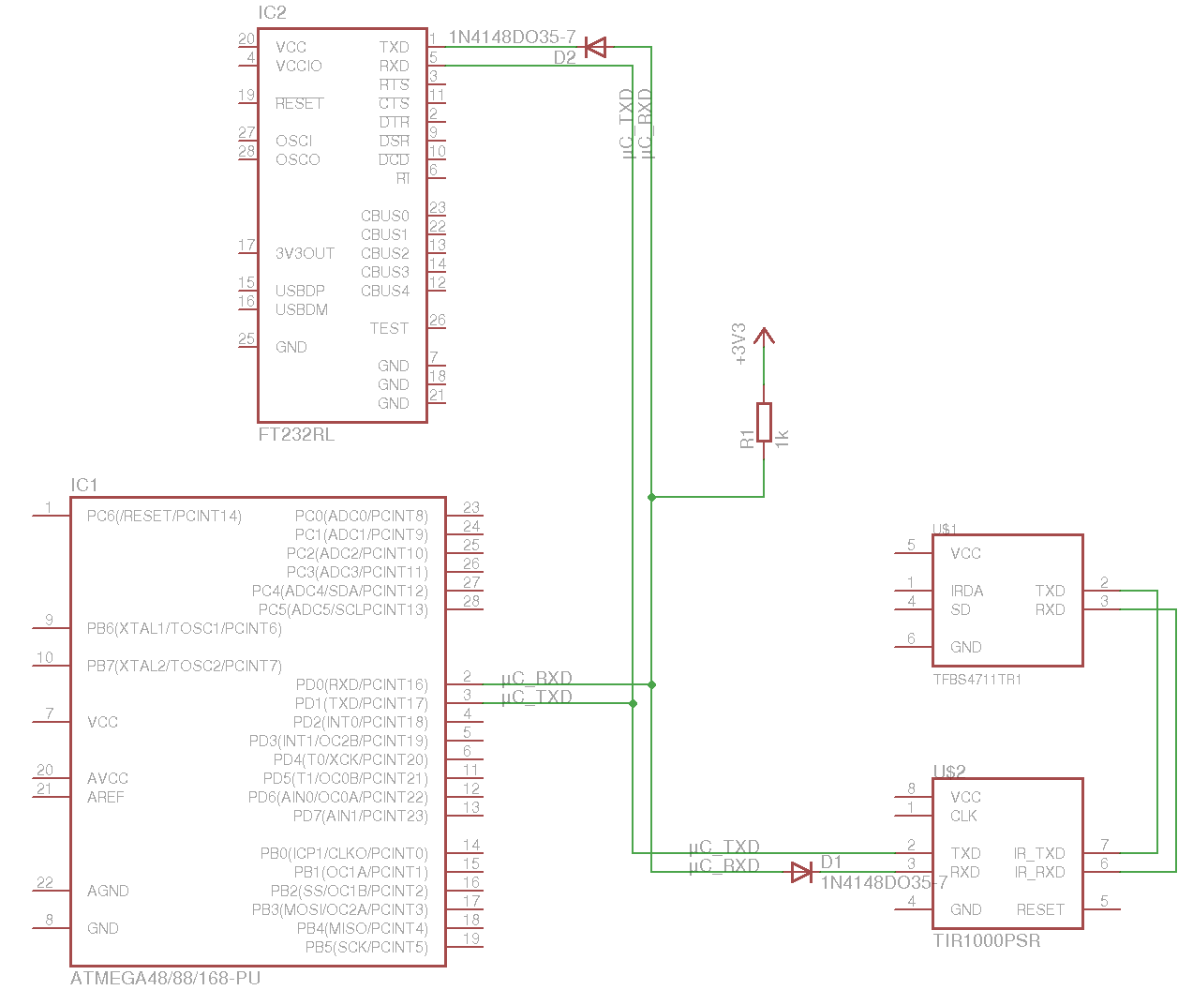Select the PD7(AIN1/PCINT23) pin label
1178x990 pixels.
pyautogui.click(x=361, y=816)
